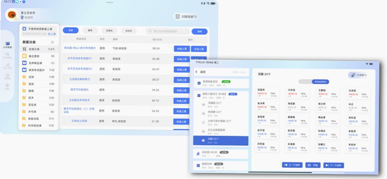This screenshot has height=179, width=387.
Task: Click the teacher avatar picture
Action: [x=12, y=15]
